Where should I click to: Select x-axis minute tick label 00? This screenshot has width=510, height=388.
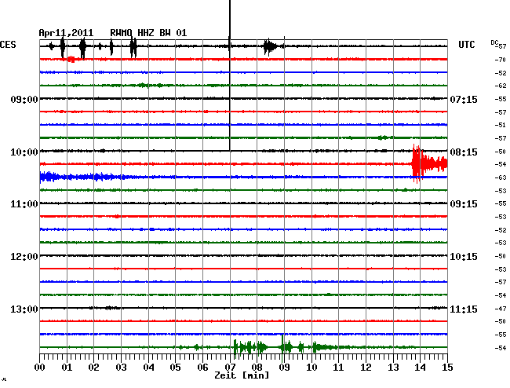[40, 368]
